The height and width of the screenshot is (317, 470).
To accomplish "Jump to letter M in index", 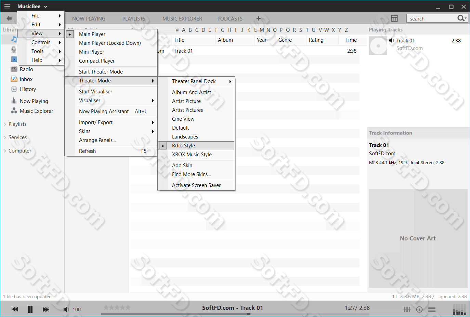I will (262, 30).
